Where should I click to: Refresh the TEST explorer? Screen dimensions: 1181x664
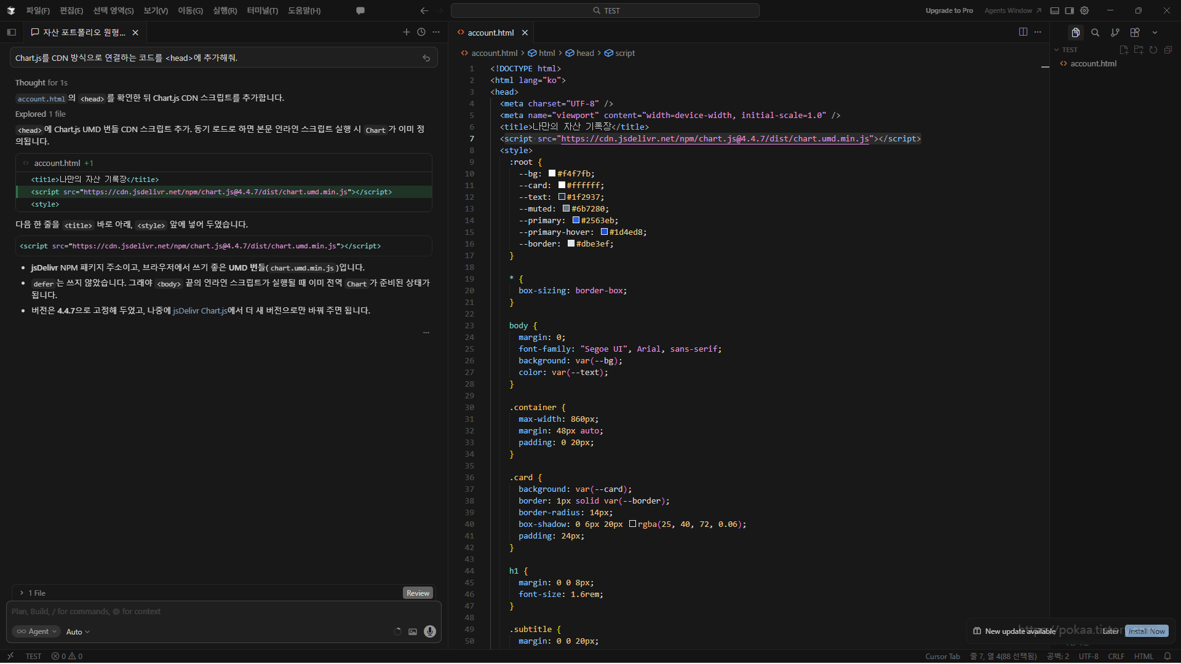[1153, 50]
